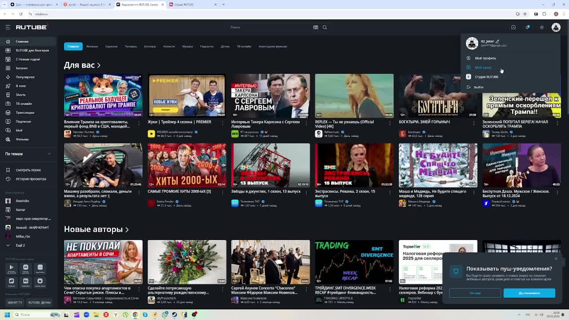Open В топе in the sidebar
Image resolution: width=569 pixels, height=320 pixels.
tap(21, 86)
